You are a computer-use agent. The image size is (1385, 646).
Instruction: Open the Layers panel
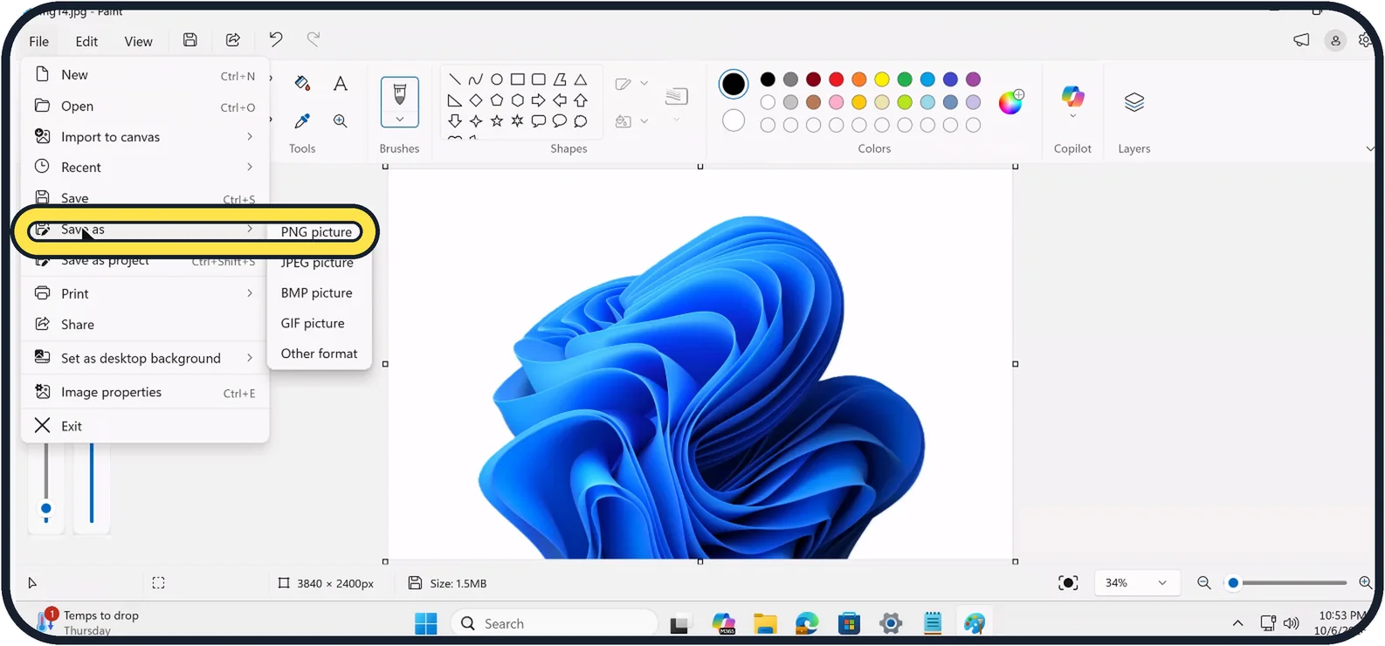click(x=1134, y=102)
